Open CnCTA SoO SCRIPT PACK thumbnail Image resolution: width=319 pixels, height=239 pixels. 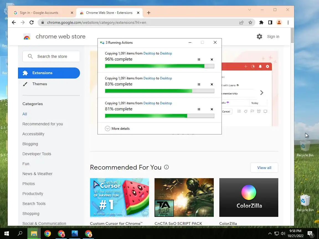(184, 198)
